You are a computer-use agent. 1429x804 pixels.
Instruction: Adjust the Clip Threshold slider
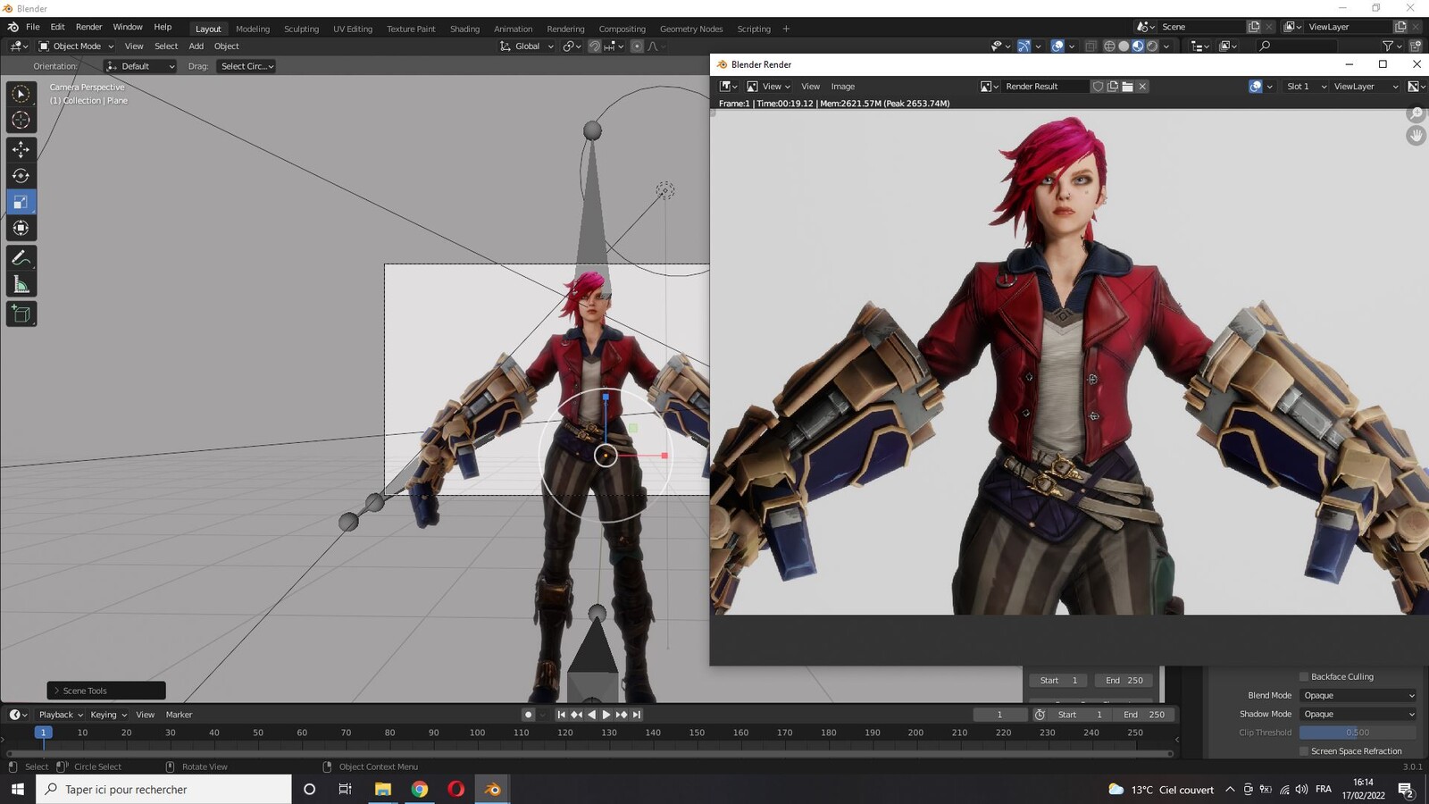1358,733
